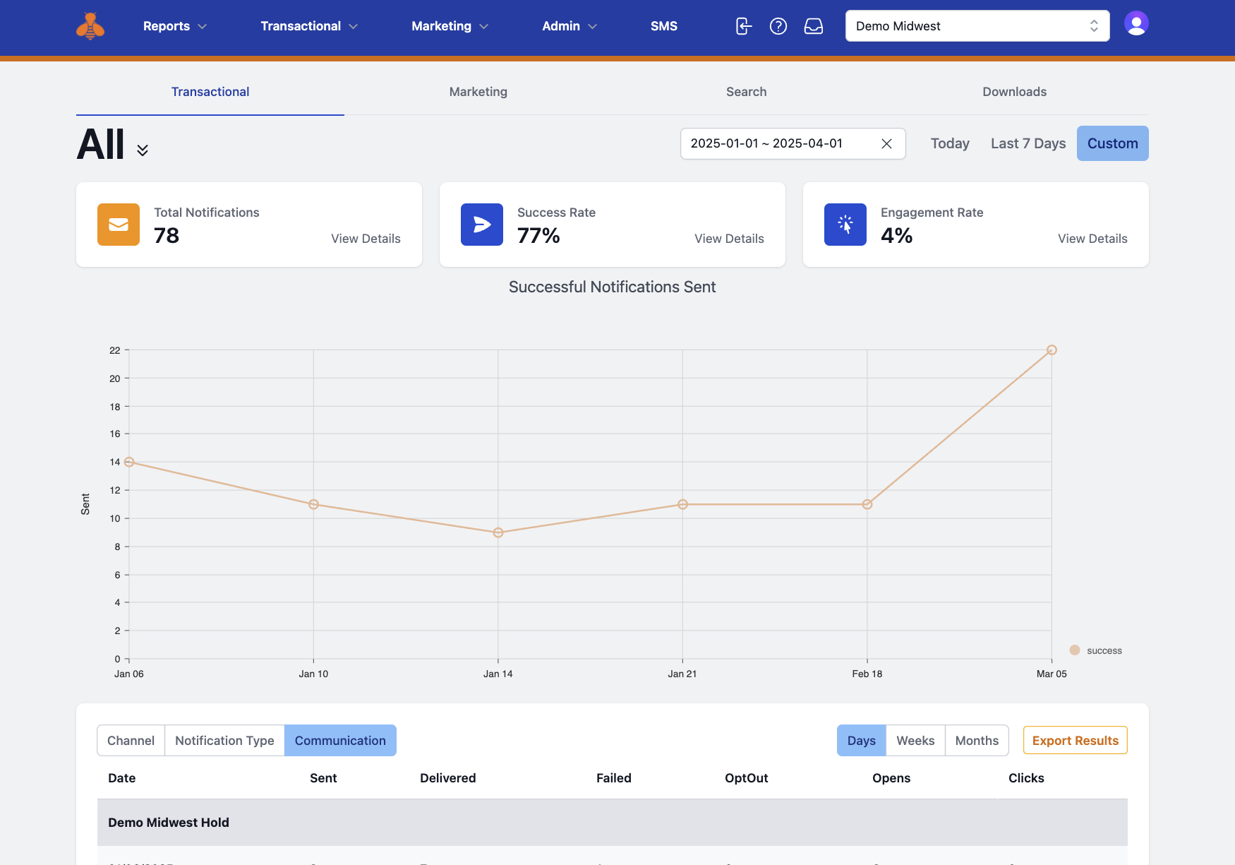This screenshot has width=1235, height=865.
Task: Select the Days grouping option
Action: tap(861, 740)
